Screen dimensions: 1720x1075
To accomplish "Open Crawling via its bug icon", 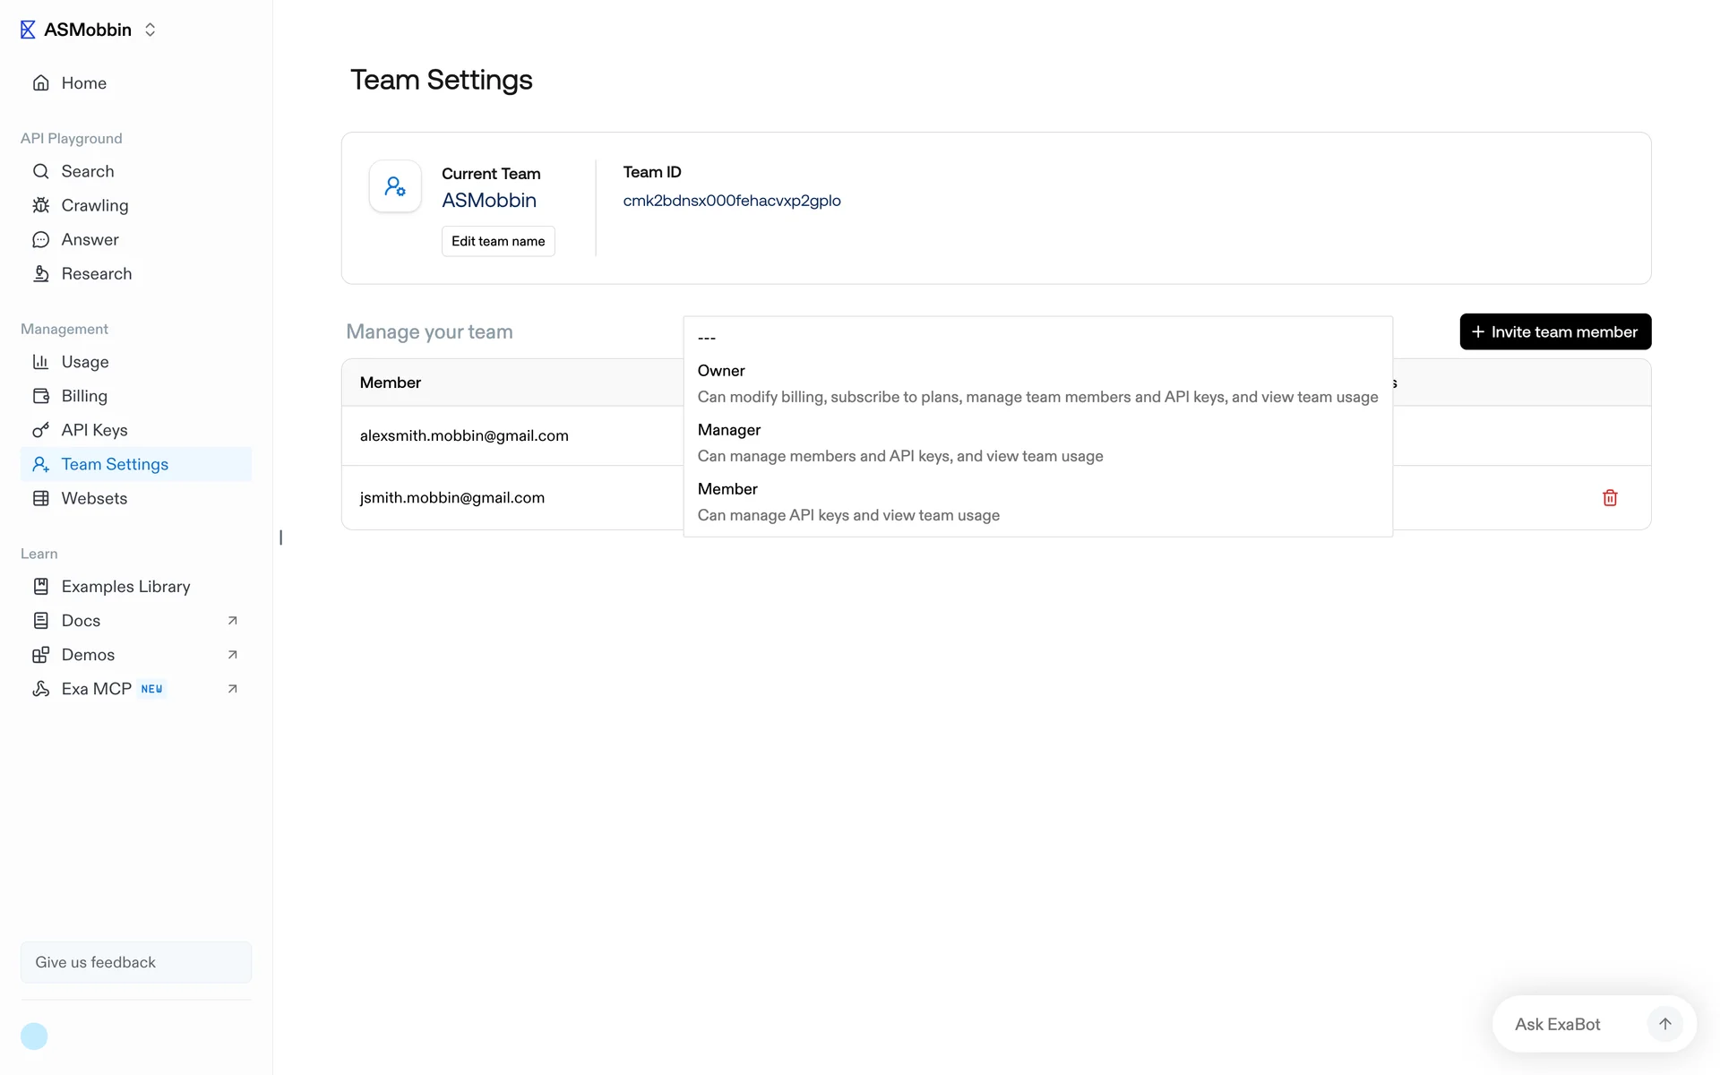I will click(x=41, y=205).
